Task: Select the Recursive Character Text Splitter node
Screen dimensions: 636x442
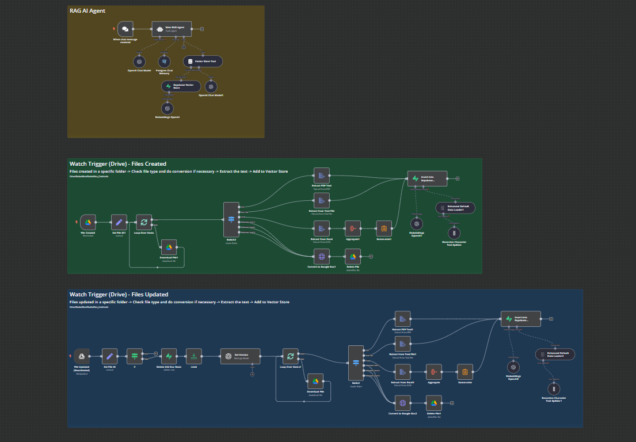Action: click(454, 233)
